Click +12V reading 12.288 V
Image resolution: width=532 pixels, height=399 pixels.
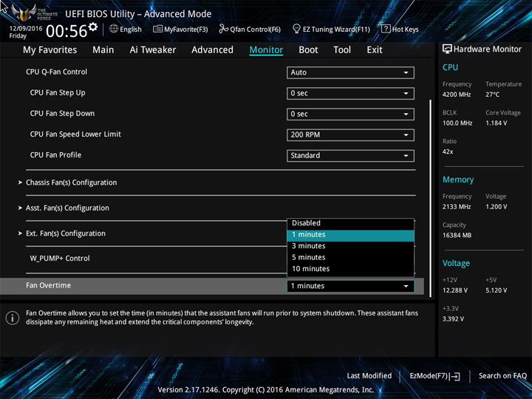[455, 290]
